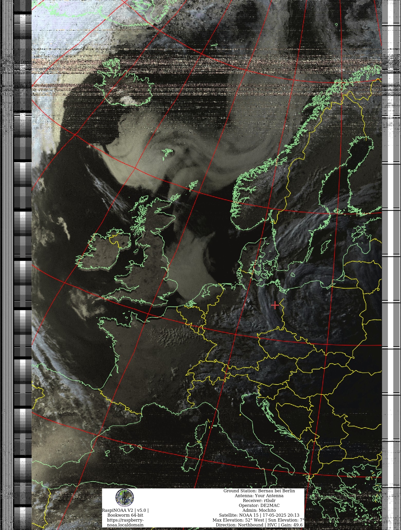Click the "Bookworm 64-bit" text
This screenshot has height=530, width=401.
pyautogui.click(x=125, y=515)
